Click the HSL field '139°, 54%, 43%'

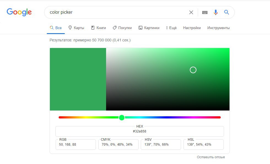[204, 145]
